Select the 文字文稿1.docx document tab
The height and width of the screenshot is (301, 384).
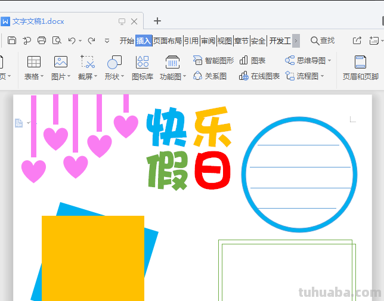click(x=38, y=21)
